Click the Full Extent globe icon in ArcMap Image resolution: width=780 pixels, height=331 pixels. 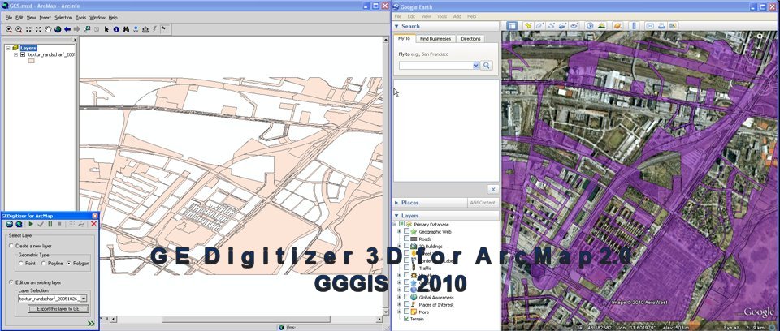(58, 29)
